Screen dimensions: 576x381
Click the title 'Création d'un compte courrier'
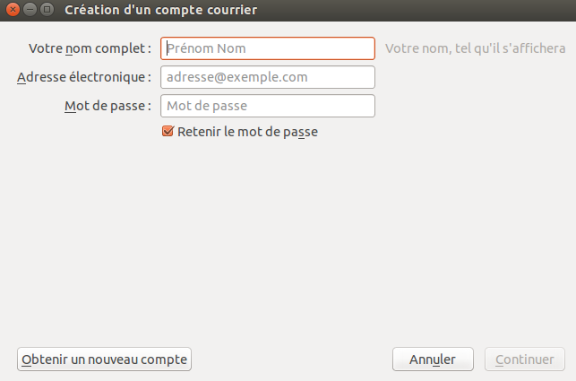160,10
